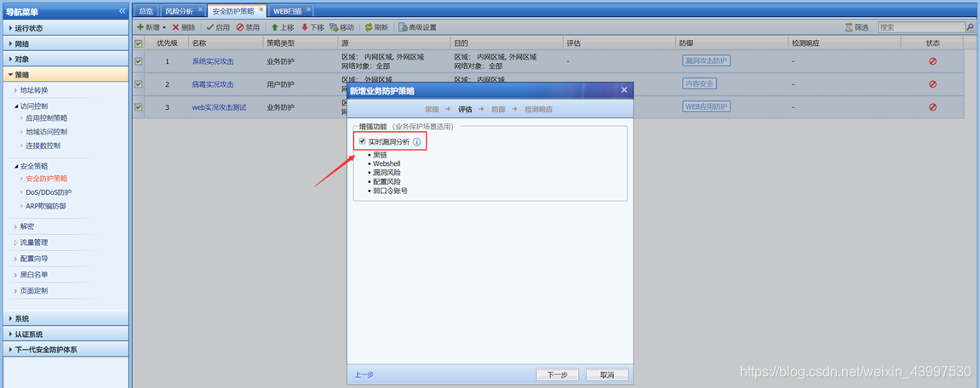The image size is (980, 388).
Task: Open 应用控制策略 in navigation tree
Action: click(x=46, y=117)
